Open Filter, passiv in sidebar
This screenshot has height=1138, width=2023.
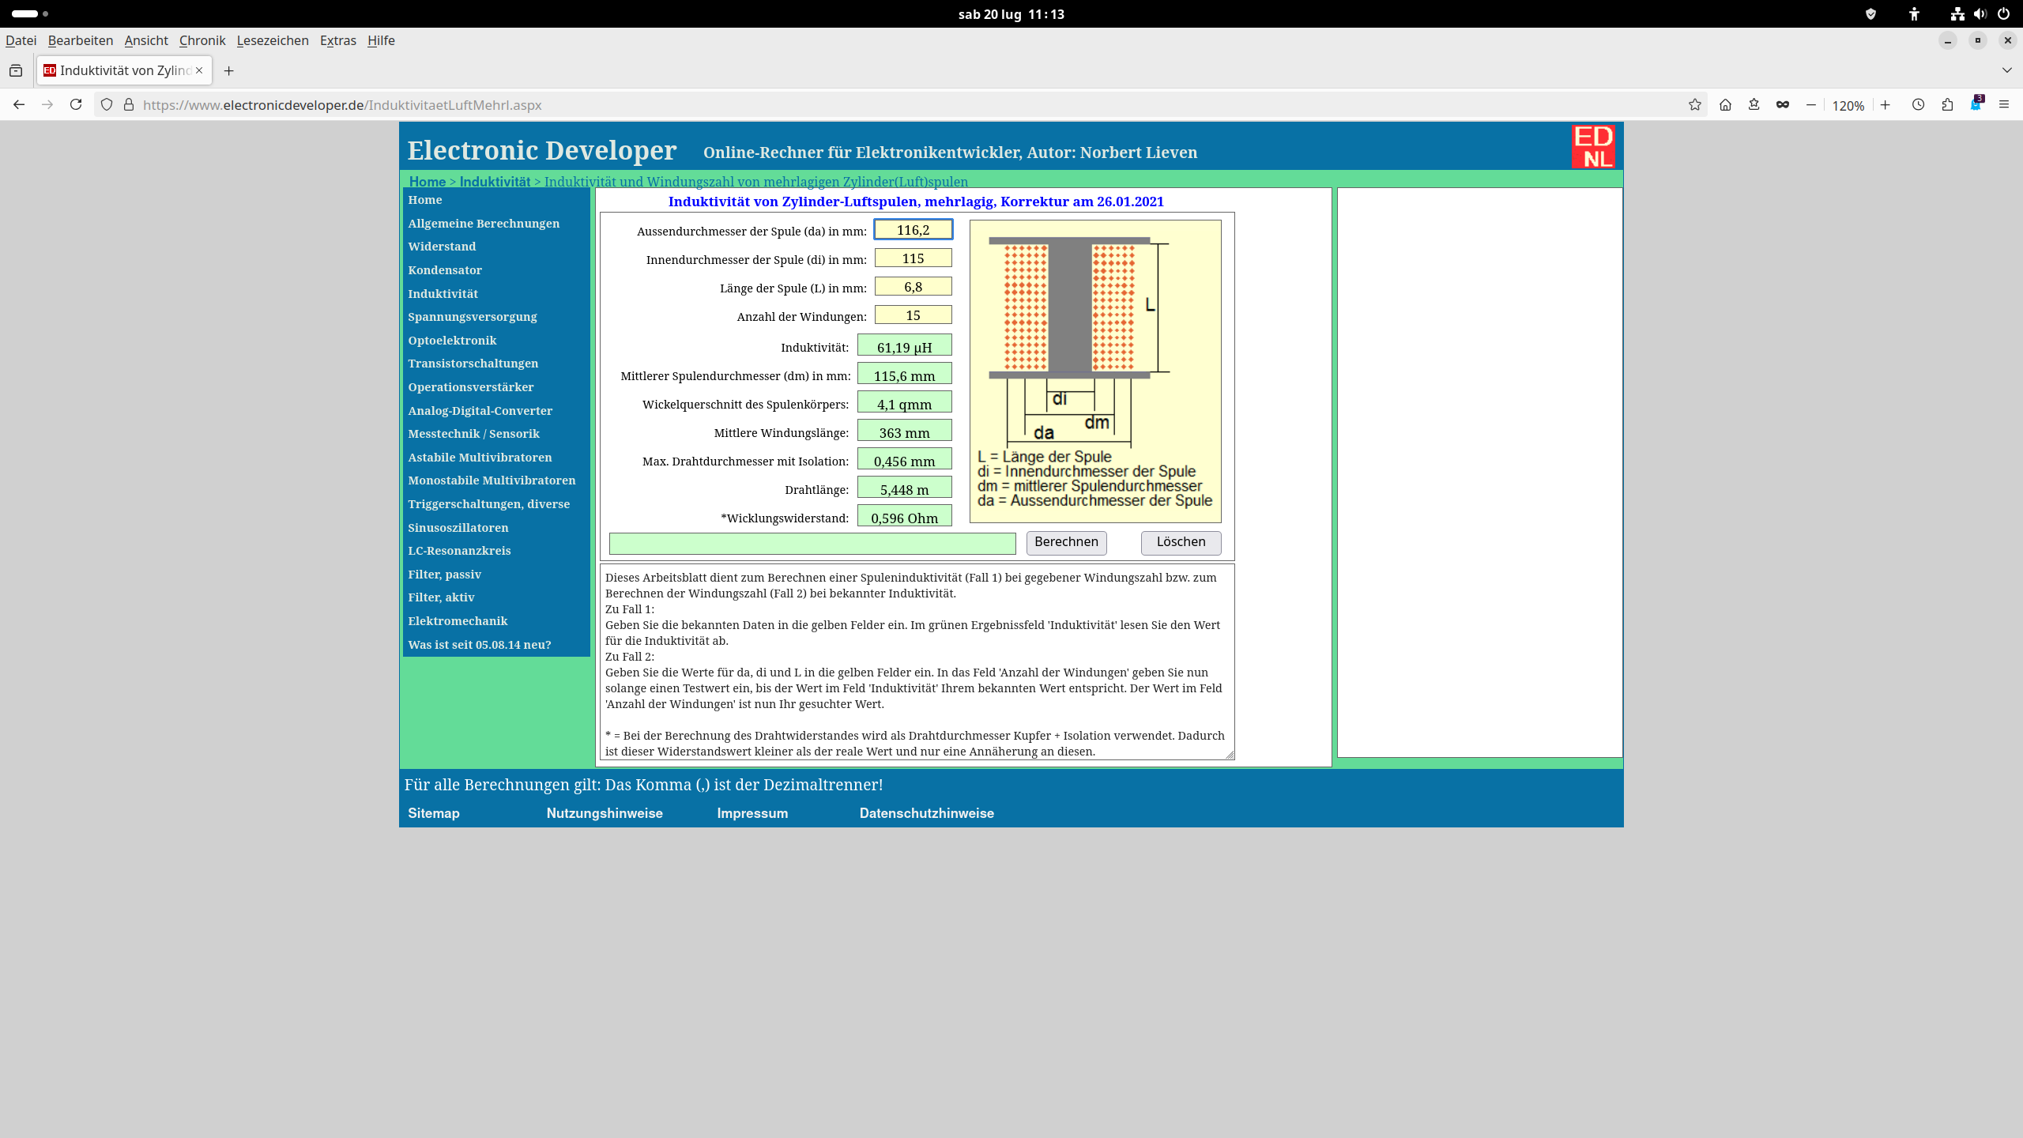pos(444,575)
